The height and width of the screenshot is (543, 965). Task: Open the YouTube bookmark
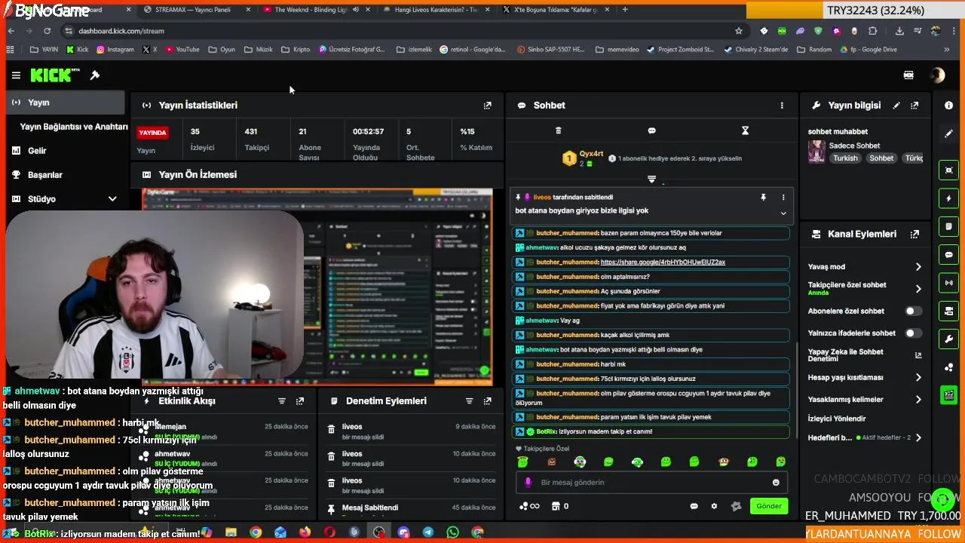(x=182, y=50)
